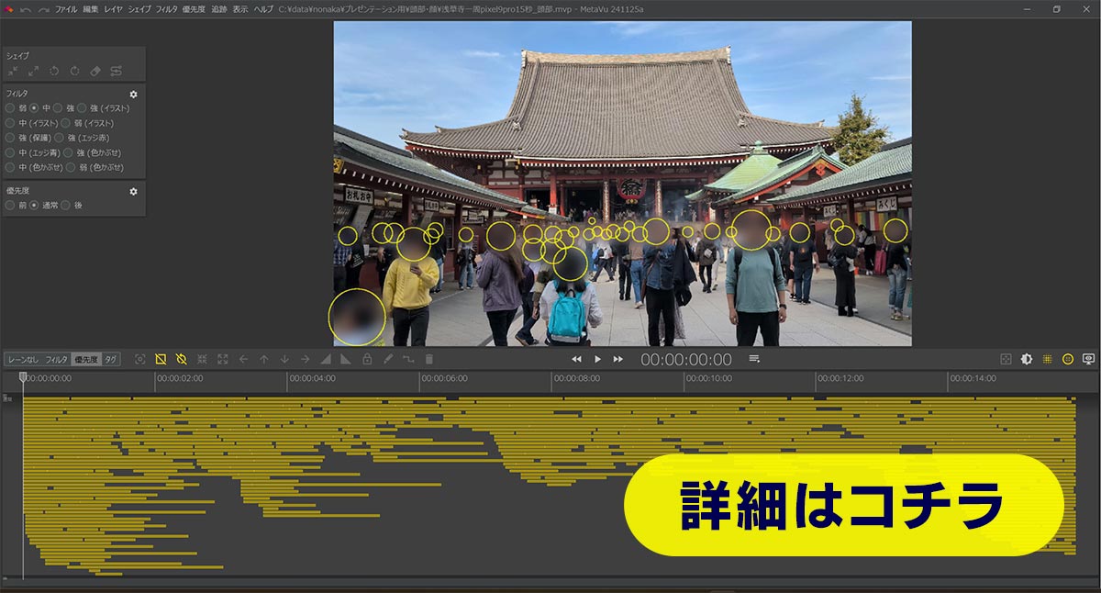Click the monitor preview icon at right
The height and width of the screenshot is (593, 1101).
[1089, 359]
